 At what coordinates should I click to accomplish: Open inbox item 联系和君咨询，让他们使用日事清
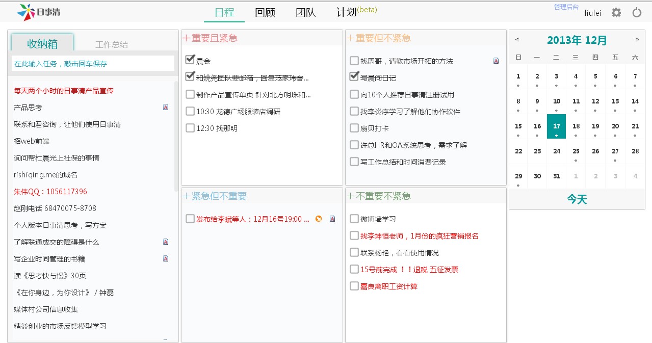coord(67,124)
